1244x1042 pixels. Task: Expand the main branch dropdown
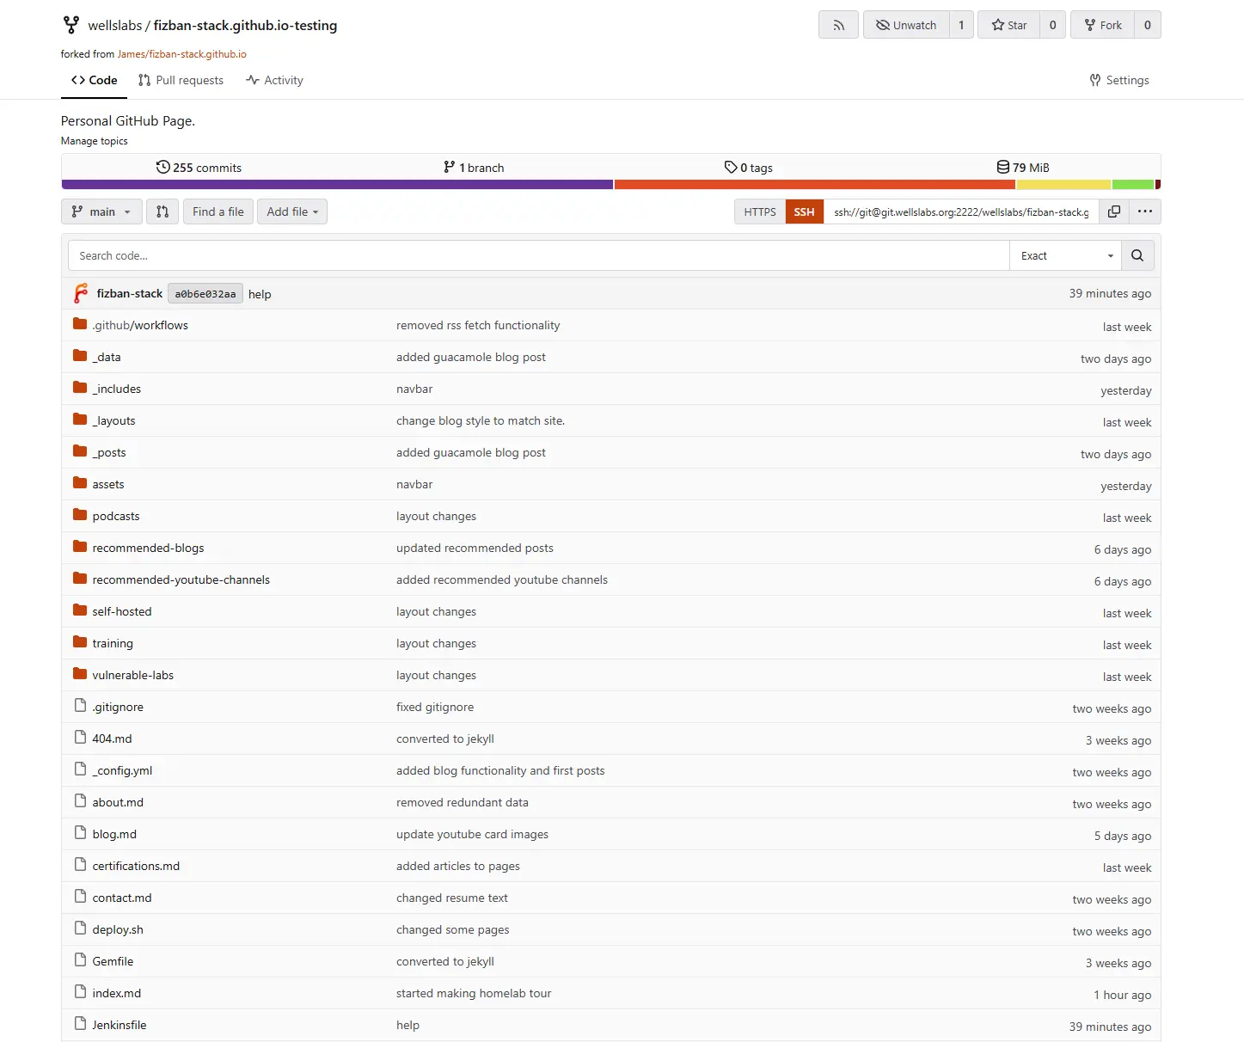coord(101,211)
